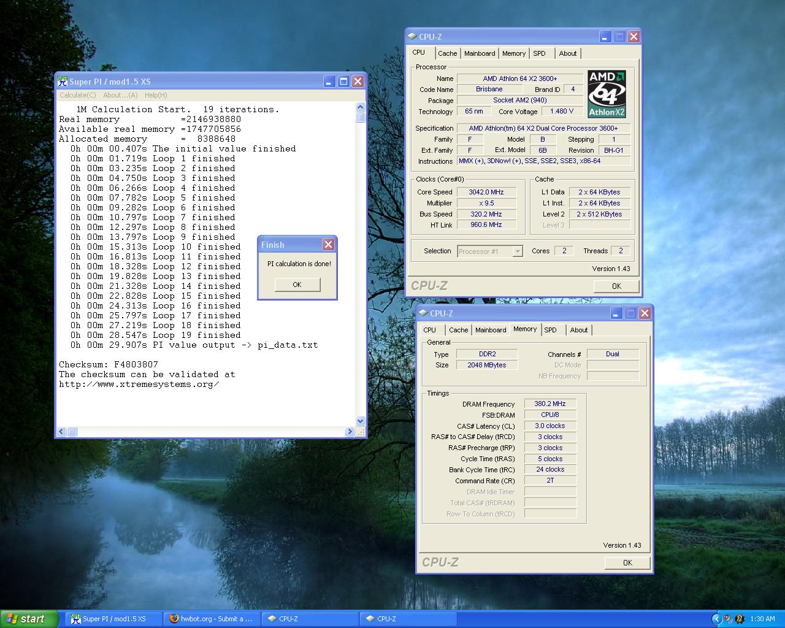This screenshot has height=628, width=785.
Task: Click Super PI vertical scrollbar up arrow
Action: tap(360, 107)
